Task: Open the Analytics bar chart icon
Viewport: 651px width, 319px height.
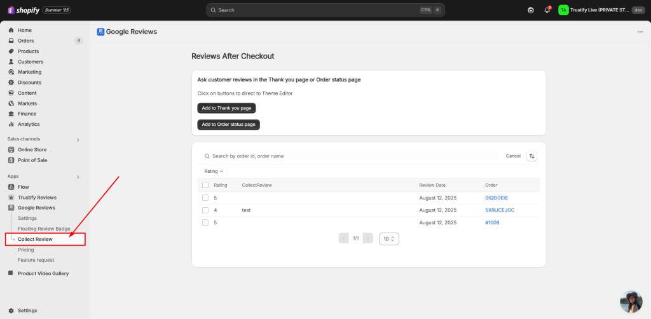Action: [x=11, y=124]
